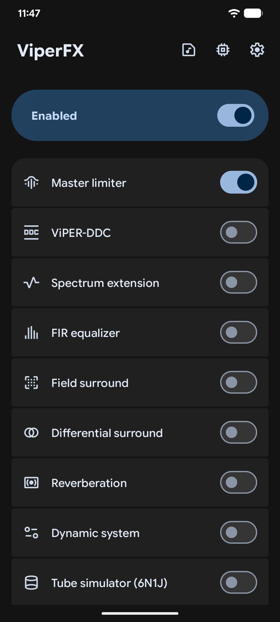This screenshot has width=280, height=622.
Task: Tap the Reverberation speaker icon
Action: pos(31,483)
